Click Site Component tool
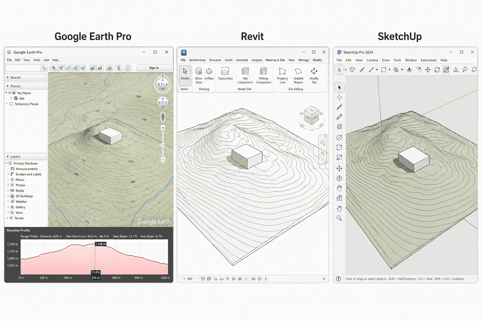 point(245,76)
